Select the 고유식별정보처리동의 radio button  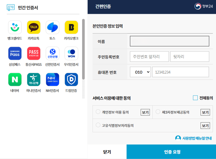98,125
